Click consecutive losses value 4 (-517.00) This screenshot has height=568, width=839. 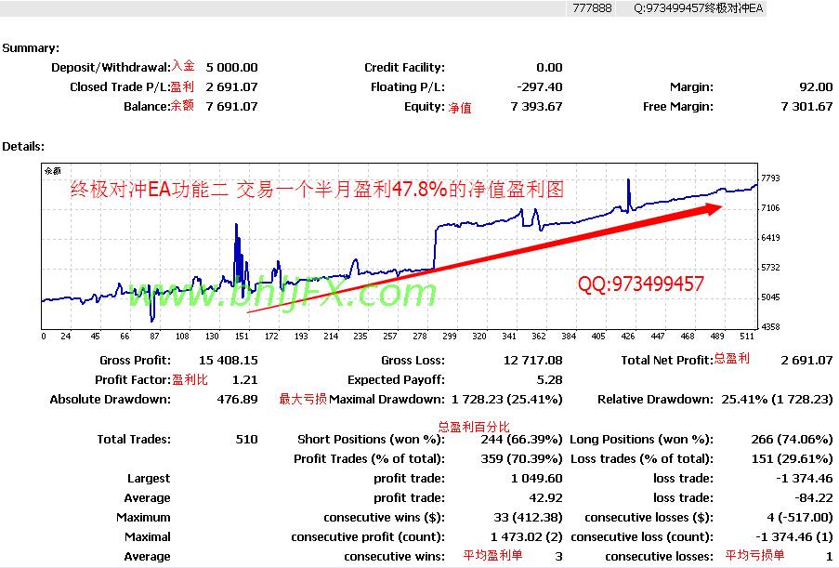coord(799,518)
